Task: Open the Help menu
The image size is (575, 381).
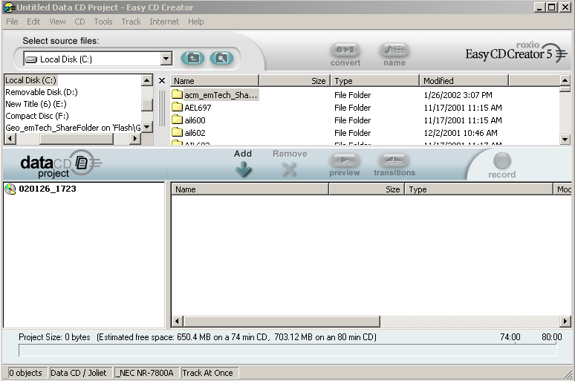Action: coord(196,22)
